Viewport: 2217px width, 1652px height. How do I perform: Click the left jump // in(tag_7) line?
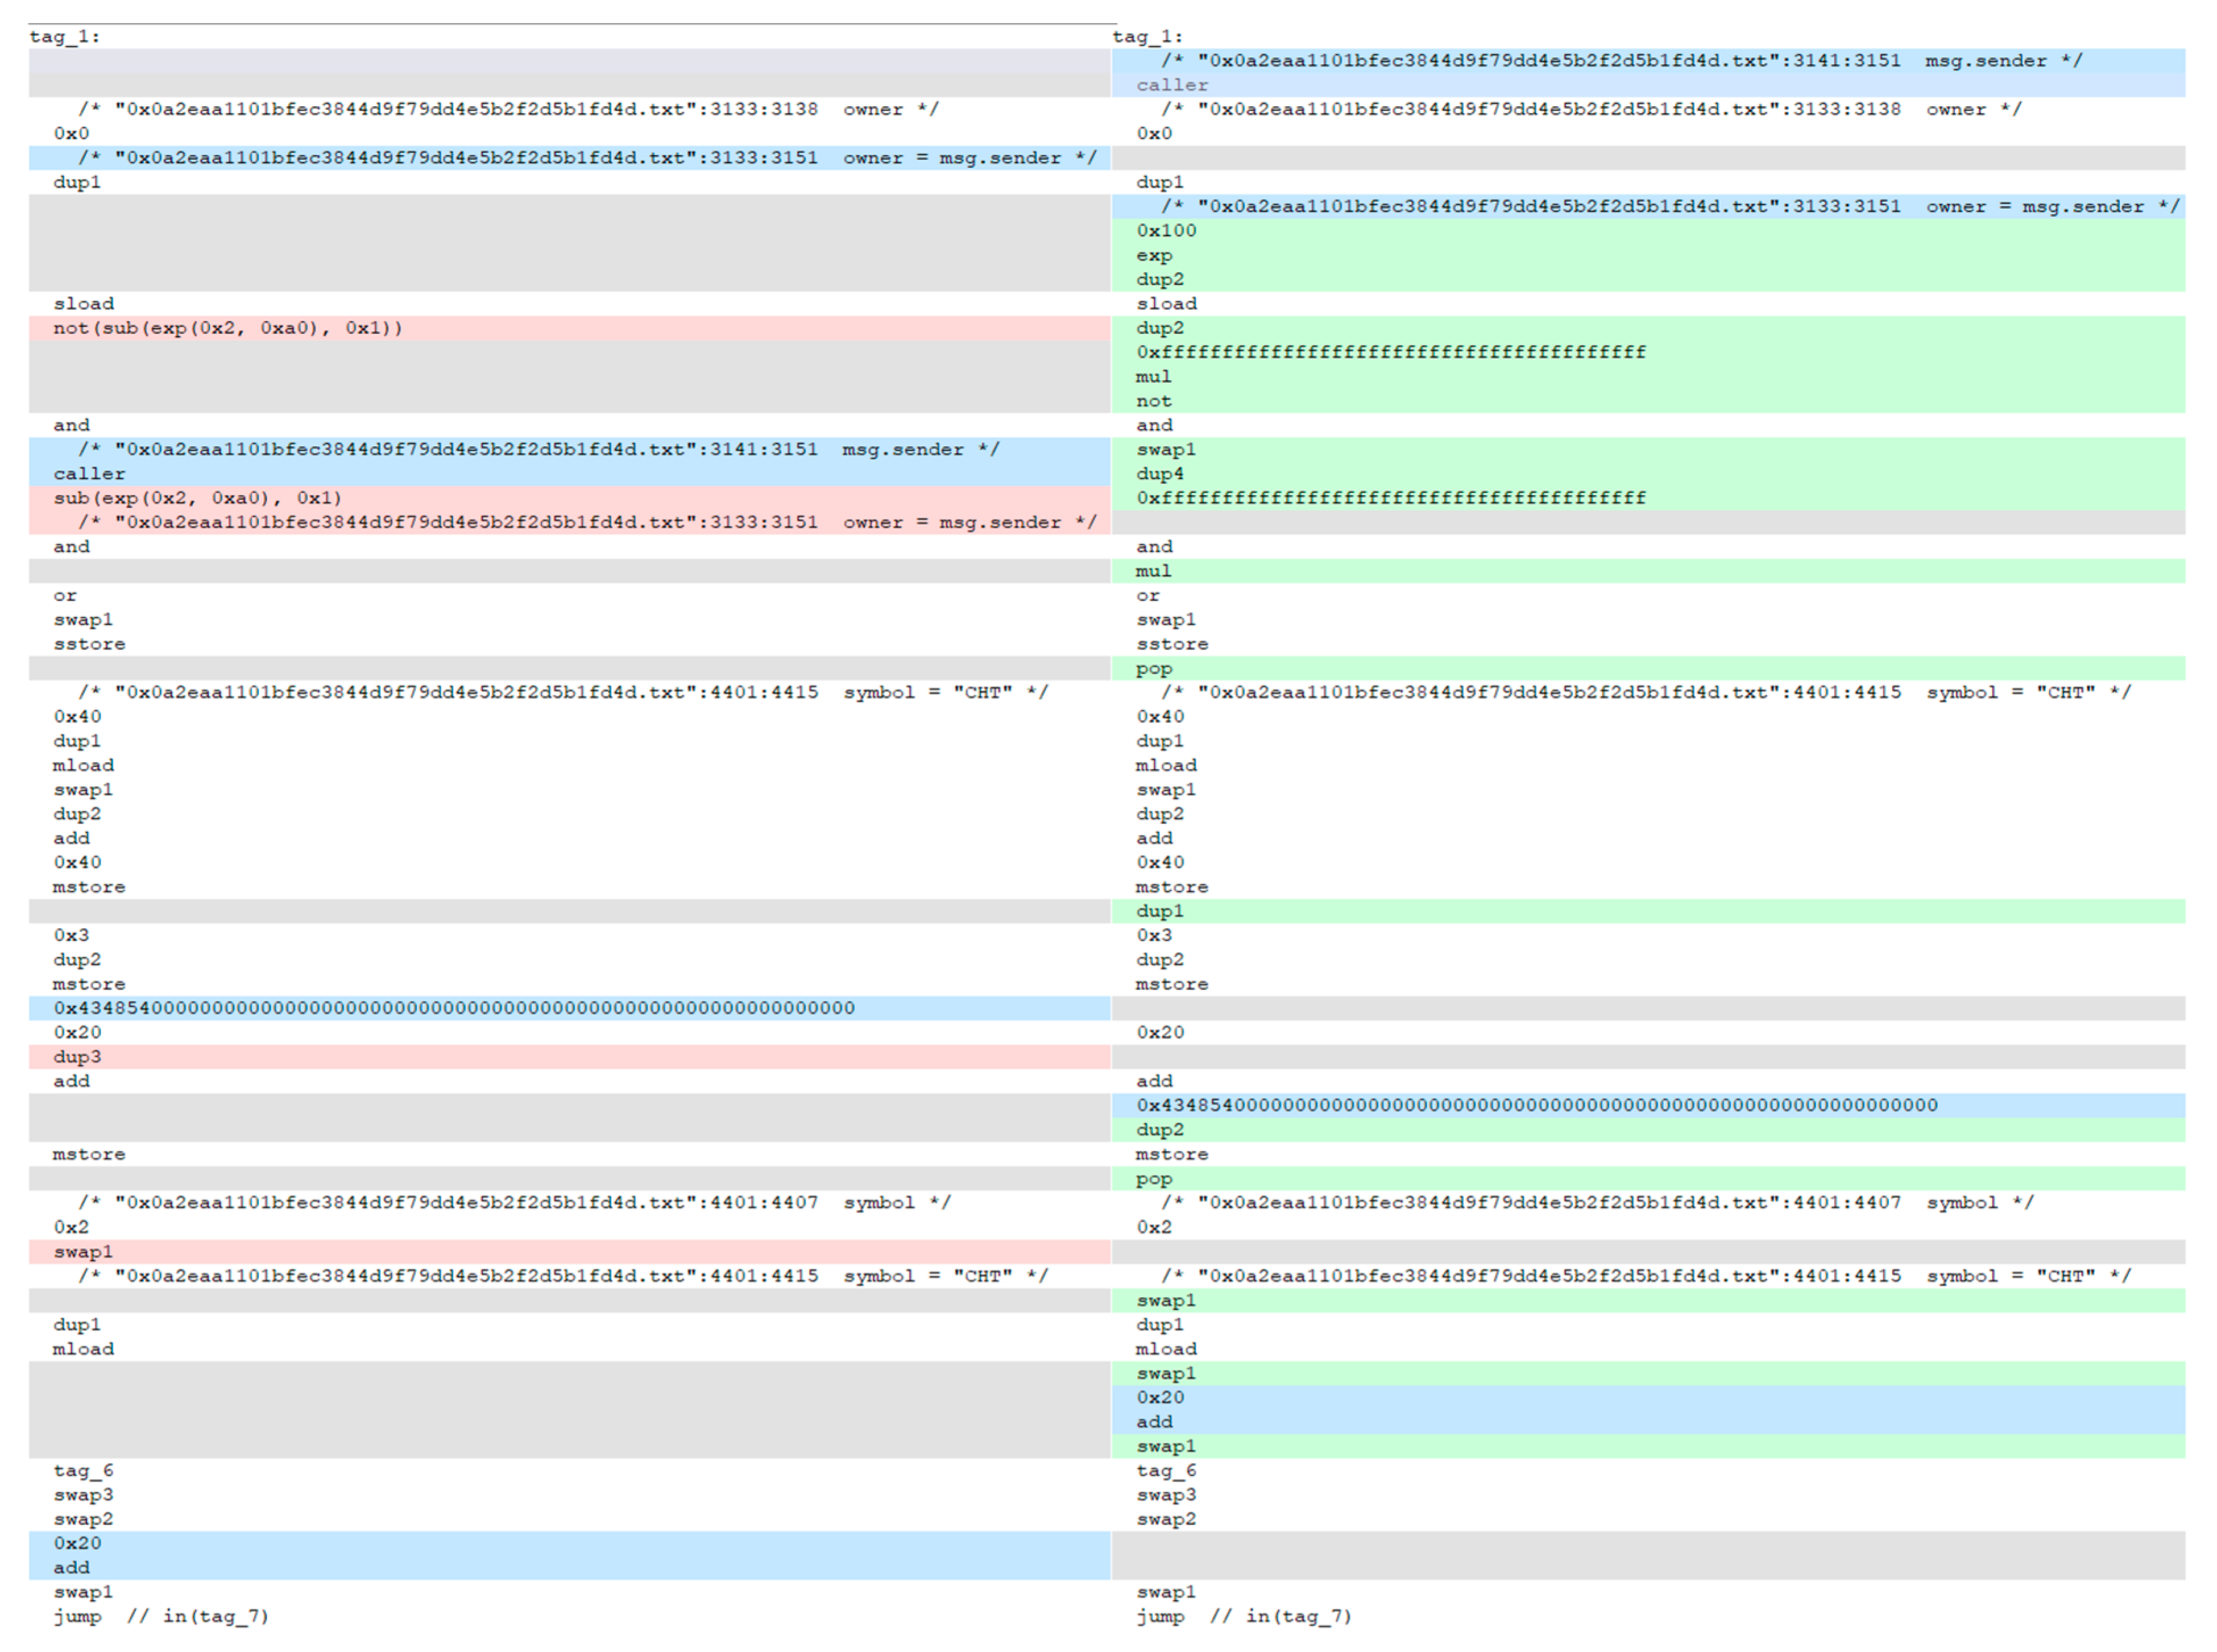point(160,1617)
